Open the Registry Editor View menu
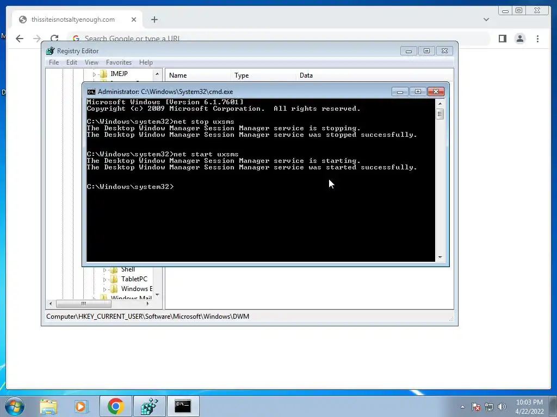Viewport: 557px width, 417px height. (x=91, y=62)
